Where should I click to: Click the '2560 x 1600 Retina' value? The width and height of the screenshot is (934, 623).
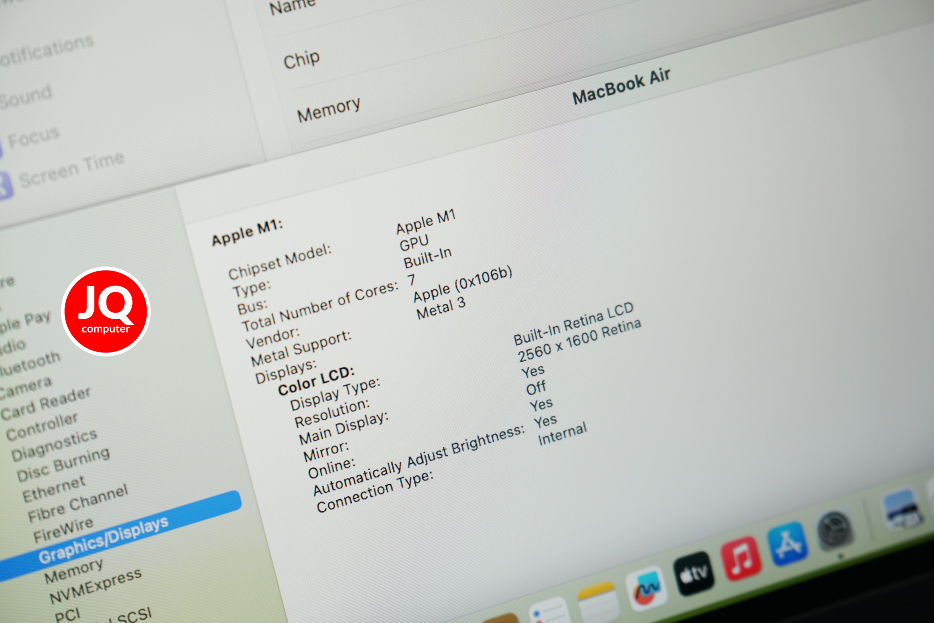[x=580, y=341]
